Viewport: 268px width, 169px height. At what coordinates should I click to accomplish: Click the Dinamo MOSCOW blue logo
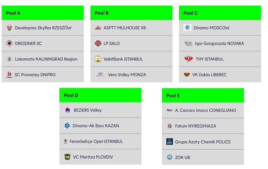pyautogui.click(x=187, y=27)
